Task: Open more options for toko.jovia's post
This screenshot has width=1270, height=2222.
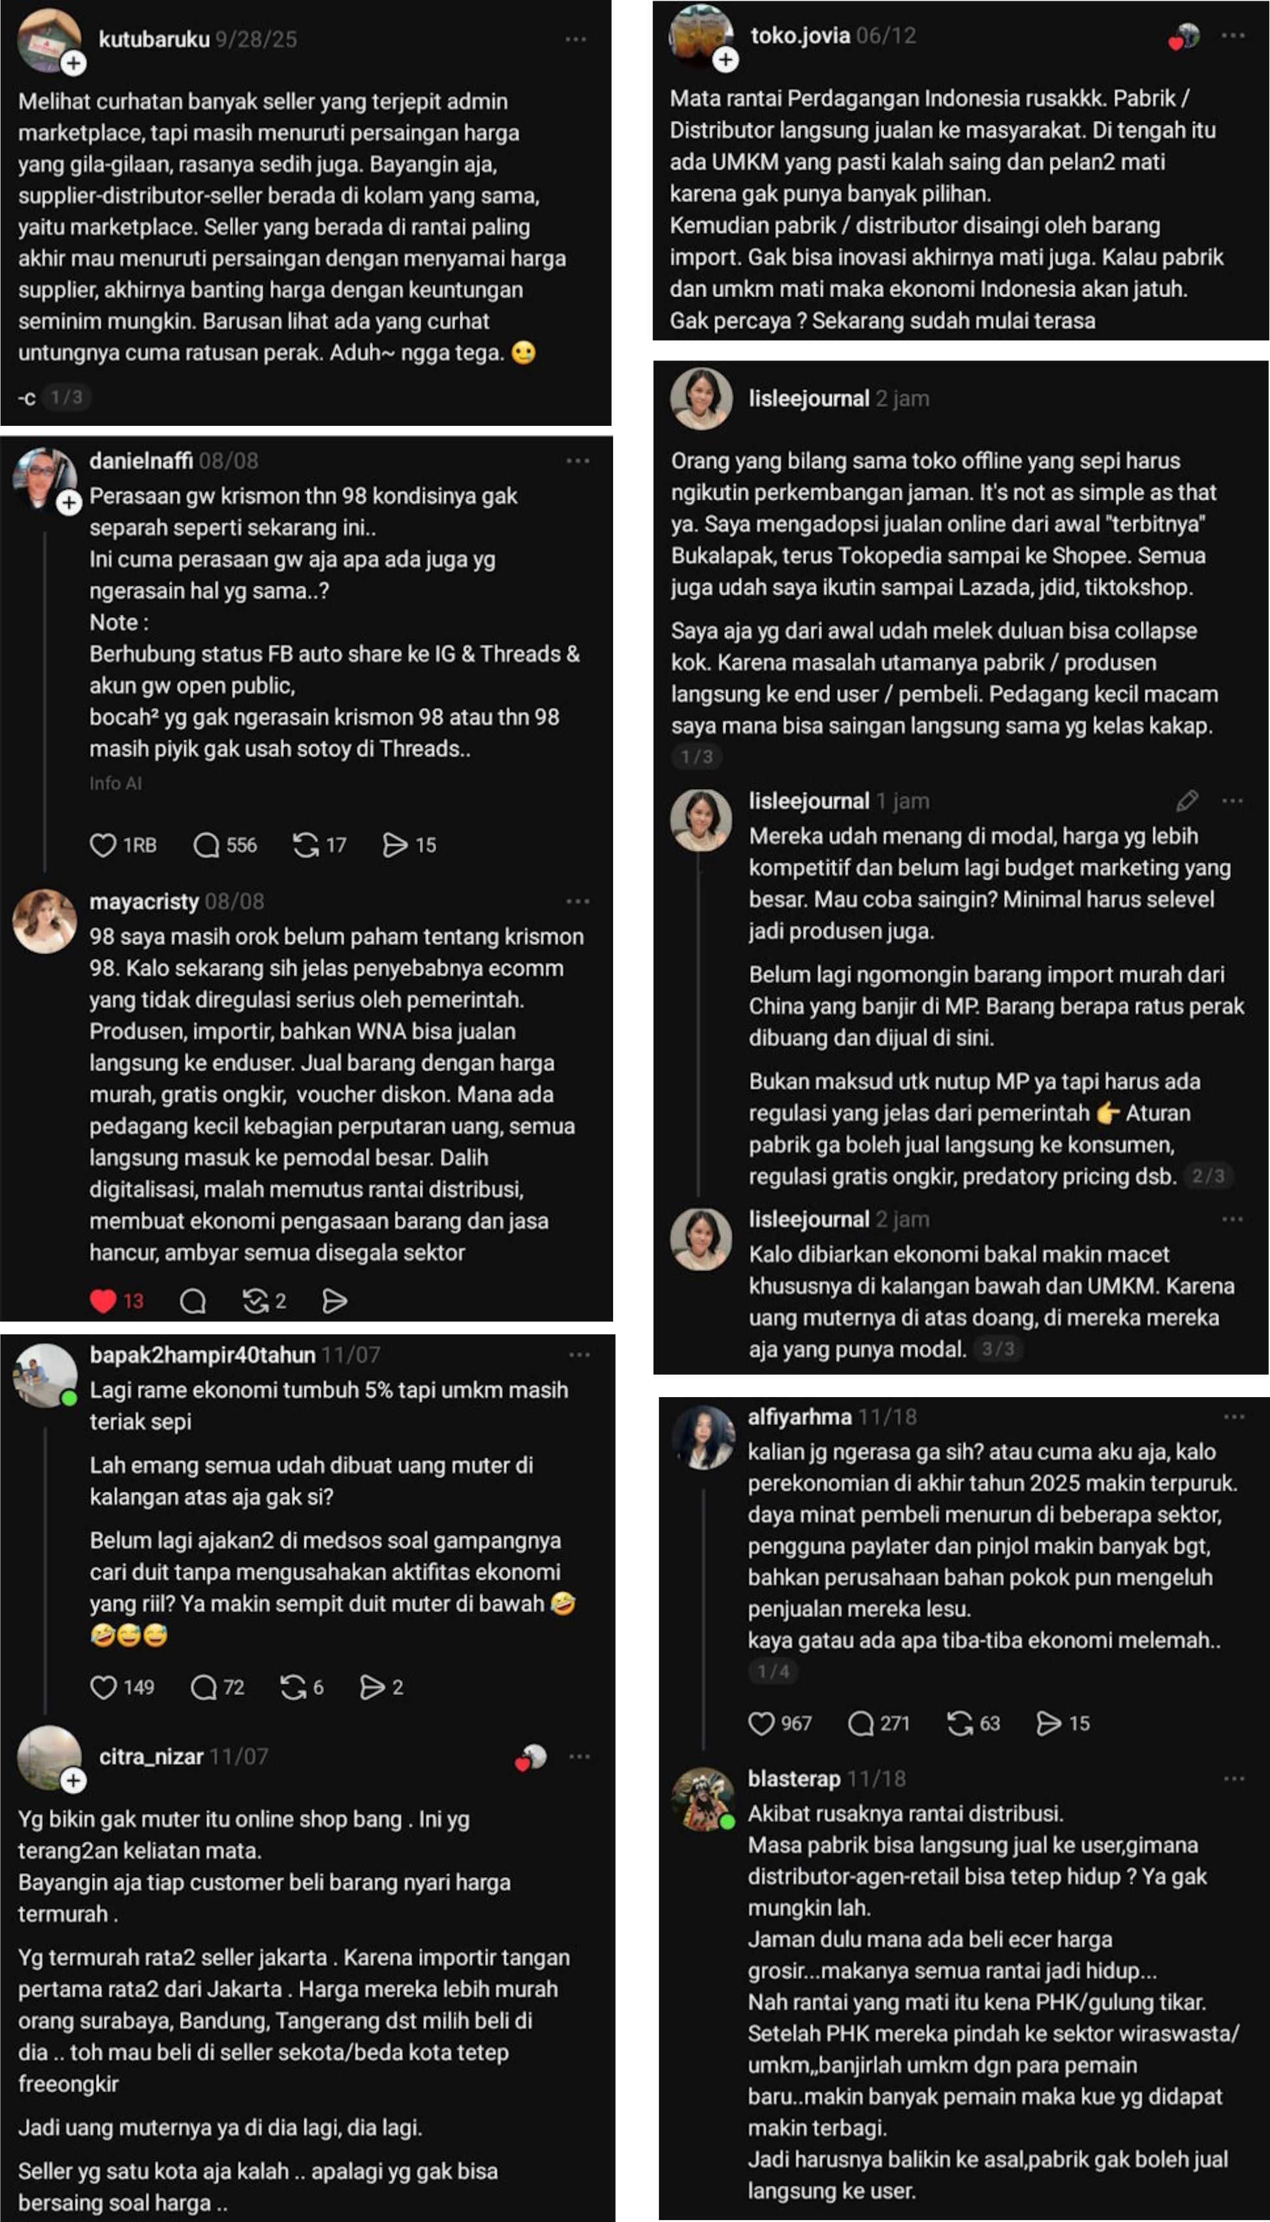Action: coord(1233,36)
